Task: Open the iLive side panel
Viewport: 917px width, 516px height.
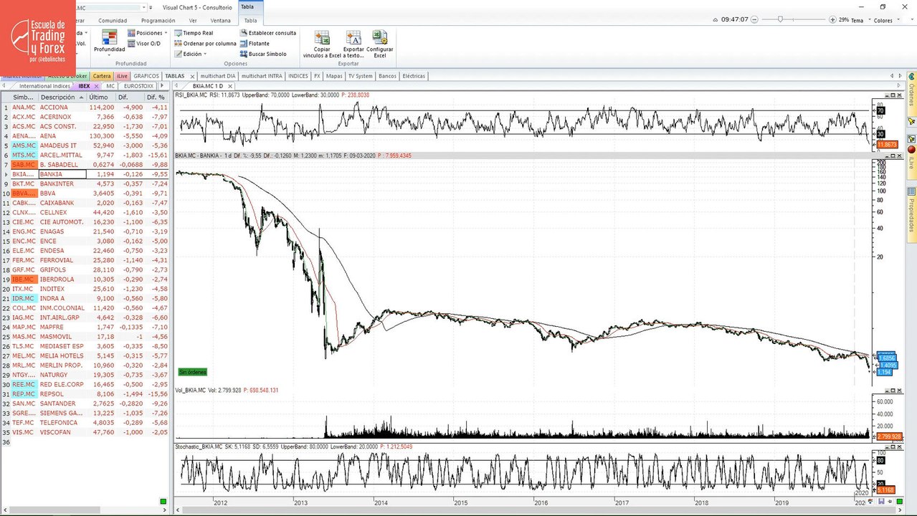Action: coord(911,163)
